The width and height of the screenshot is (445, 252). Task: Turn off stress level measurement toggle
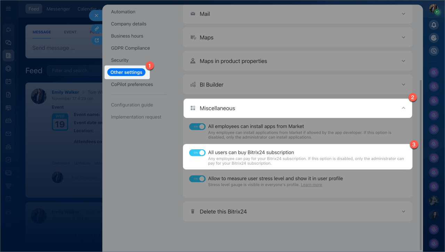[197, 179]
